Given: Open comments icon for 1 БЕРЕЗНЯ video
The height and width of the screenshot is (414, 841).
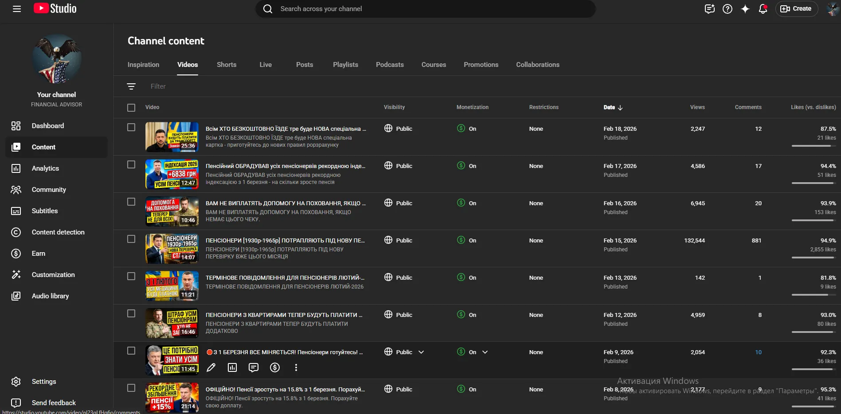Looking at the screenshot, I should click(x=254, y=367).
